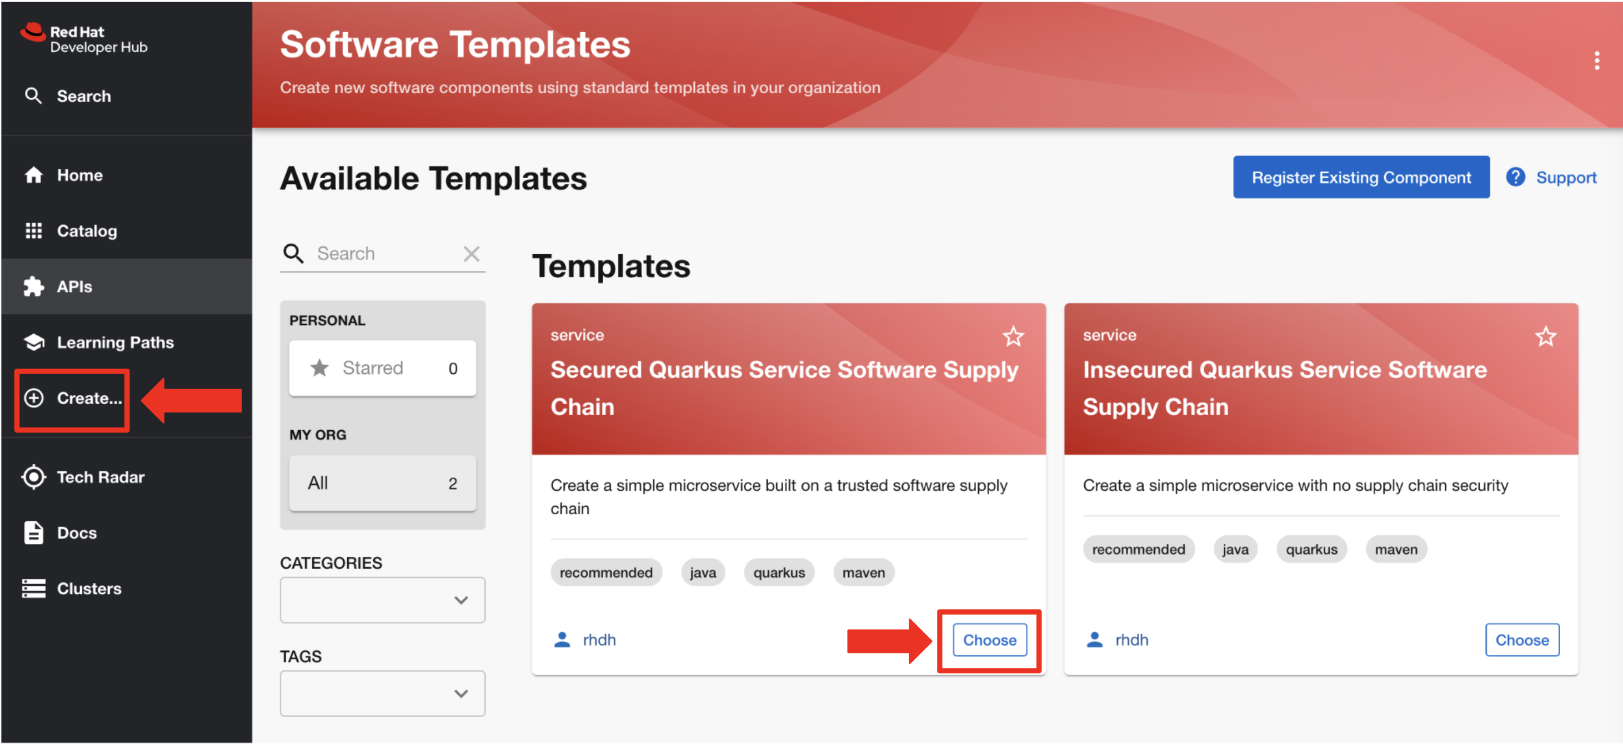Click maven tag on Secured card
The width and height of the screenshot is (1623, 745).
863,572
